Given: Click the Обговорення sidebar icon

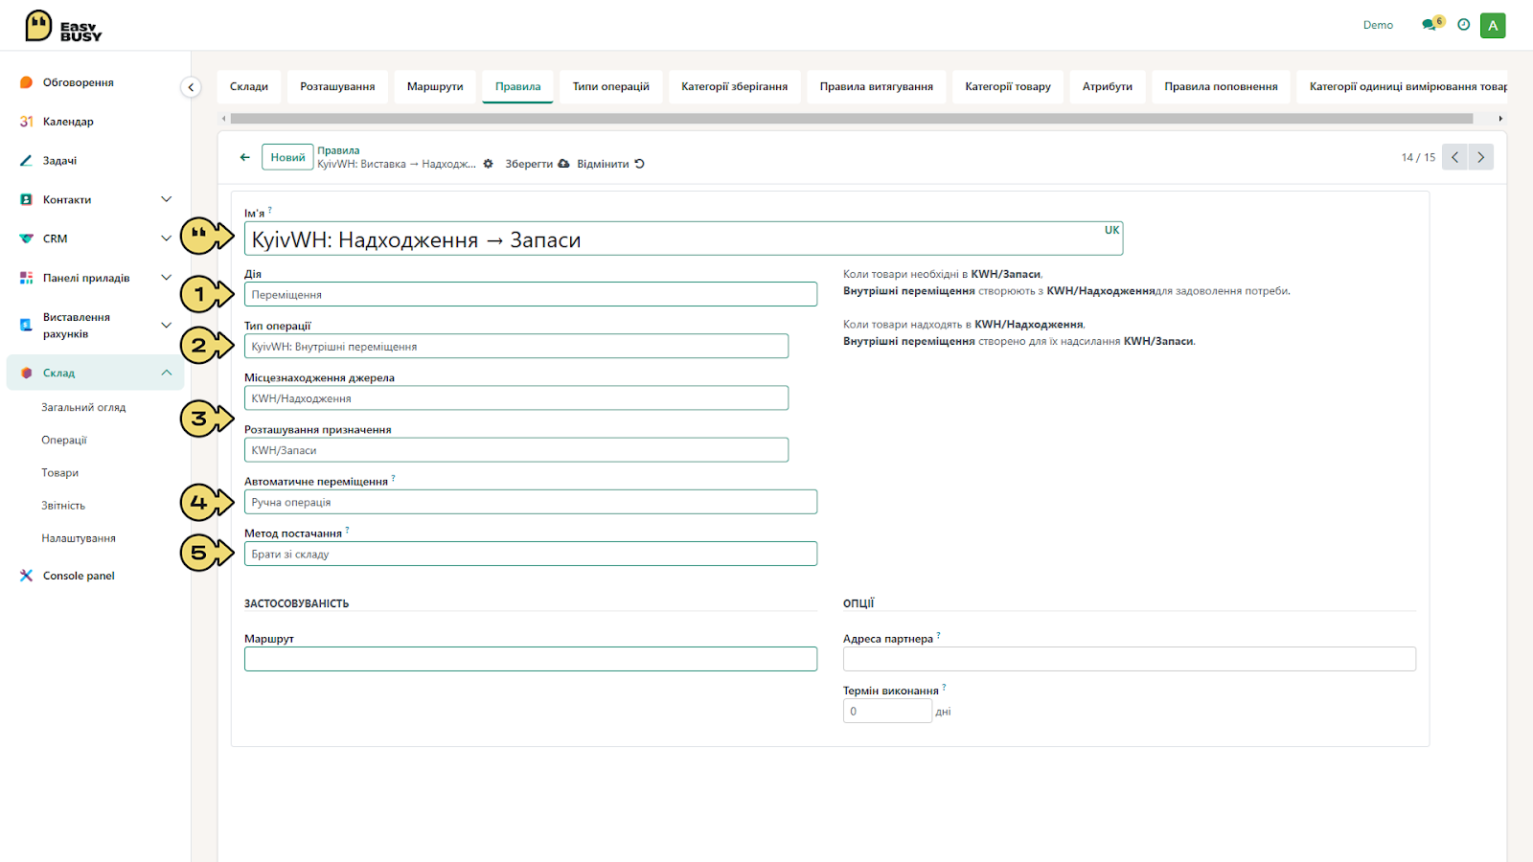Looking at the screenshot, I should (26, 82).
